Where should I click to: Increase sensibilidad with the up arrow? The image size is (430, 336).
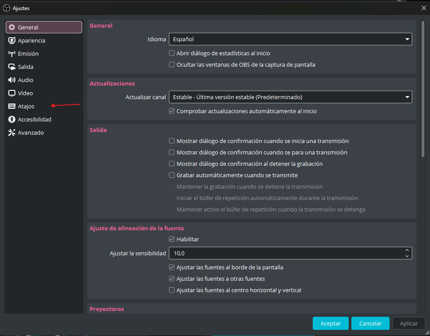coord(407,250)
